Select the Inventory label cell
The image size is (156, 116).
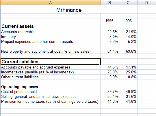point(51,37)
